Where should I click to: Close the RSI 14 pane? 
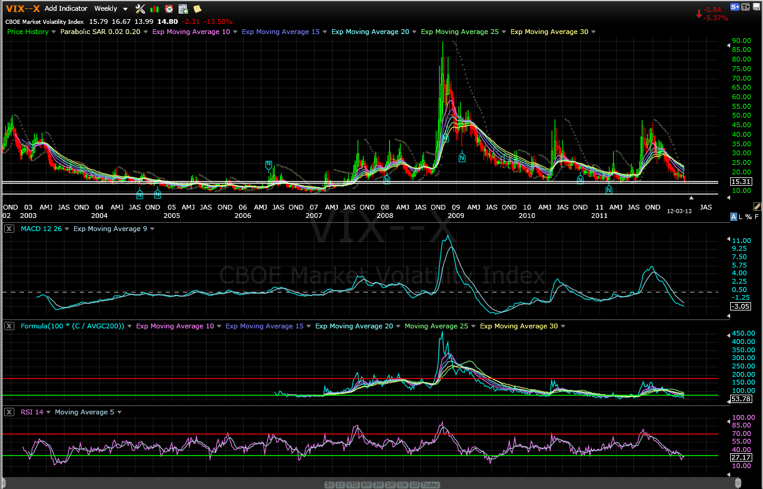9,412
